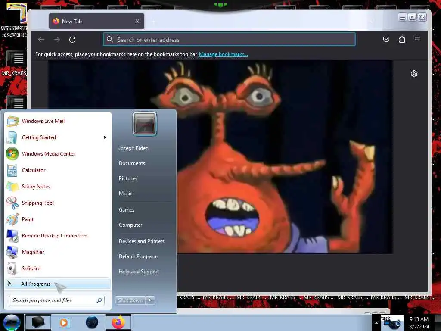Click the tray icon next to clock
The height and width of the screenshot is (331, 441).
pyautogui.click(x=392, y=323)
